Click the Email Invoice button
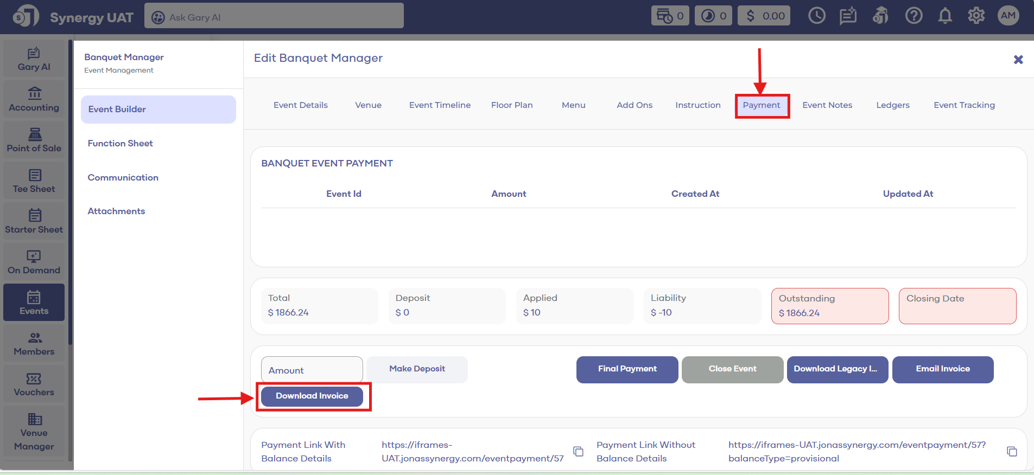 [x=942, y=369]
